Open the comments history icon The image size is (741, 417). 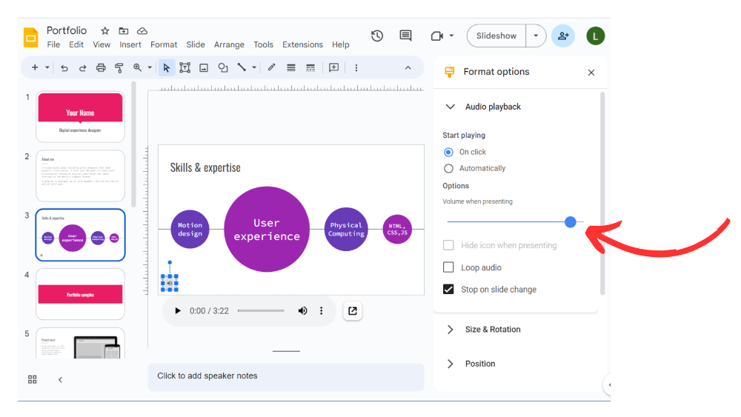[x=405, y=36]
